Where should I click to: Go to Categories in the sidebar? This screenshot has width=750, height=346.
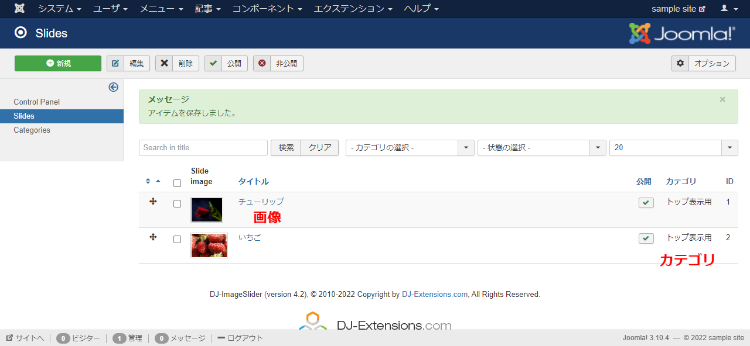(x=32, y=130)
